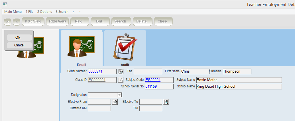Expand the Designation dropdown

point(119,95)
